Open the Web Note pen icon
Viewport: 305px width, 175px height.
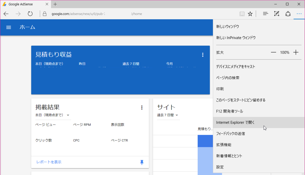277,14
